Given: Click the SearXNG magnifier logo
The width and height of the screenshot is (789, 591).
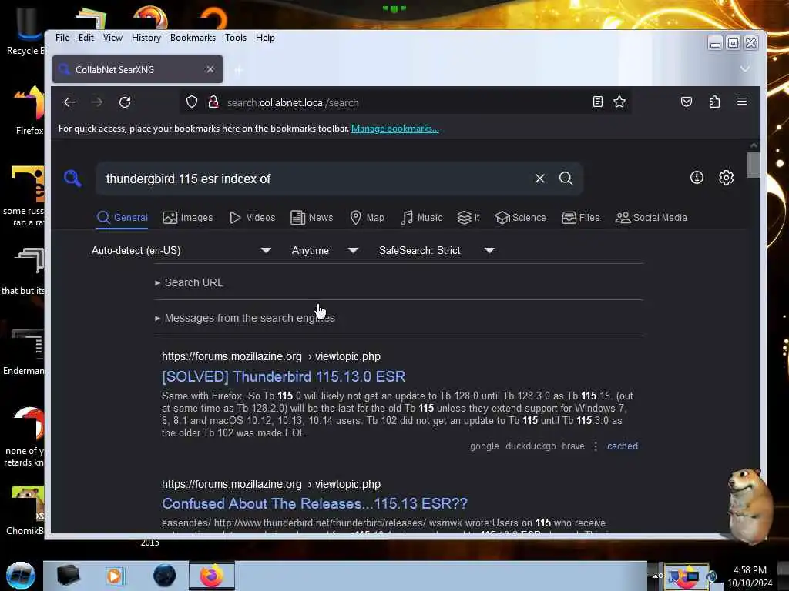Looking at the screenshot, I should (x=72, y=178).
